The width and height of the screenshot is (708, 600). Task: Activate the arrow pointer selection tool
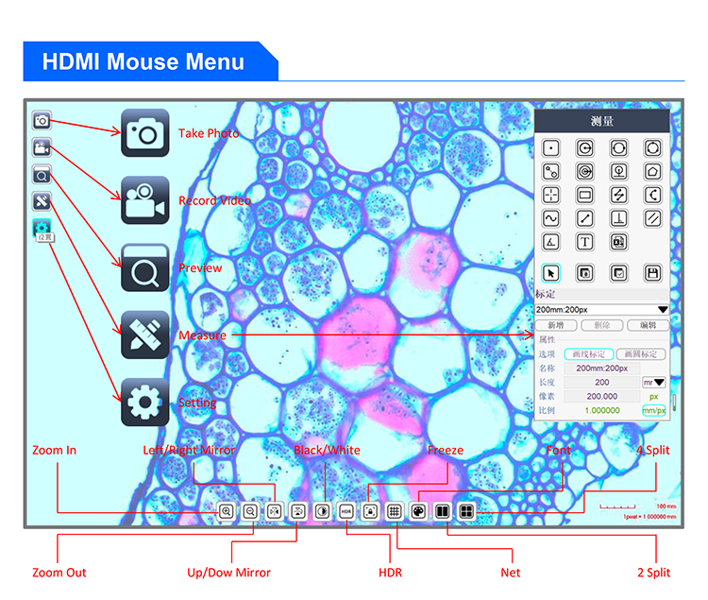(551, 273)
